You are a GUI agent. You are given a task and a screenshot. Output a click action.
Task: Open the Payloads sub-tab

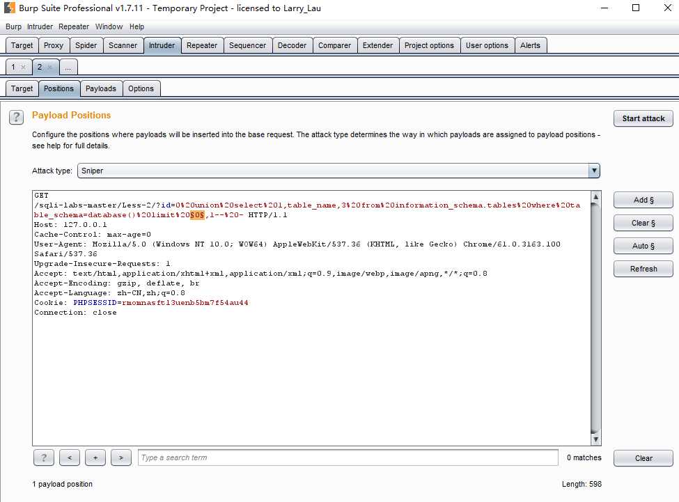click(101, 88)
